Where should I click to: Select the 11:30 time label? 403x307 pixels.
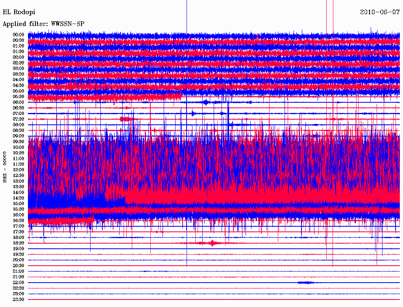click(18, 164)
